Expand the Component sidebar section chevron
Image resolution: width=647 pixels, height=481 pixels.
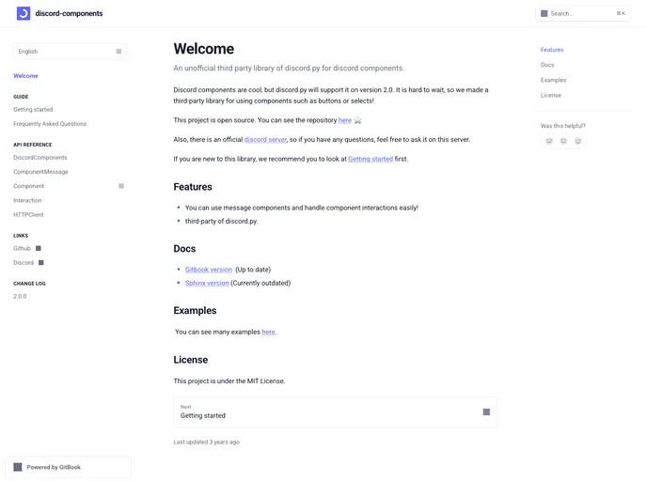click(x=121, y=186)
